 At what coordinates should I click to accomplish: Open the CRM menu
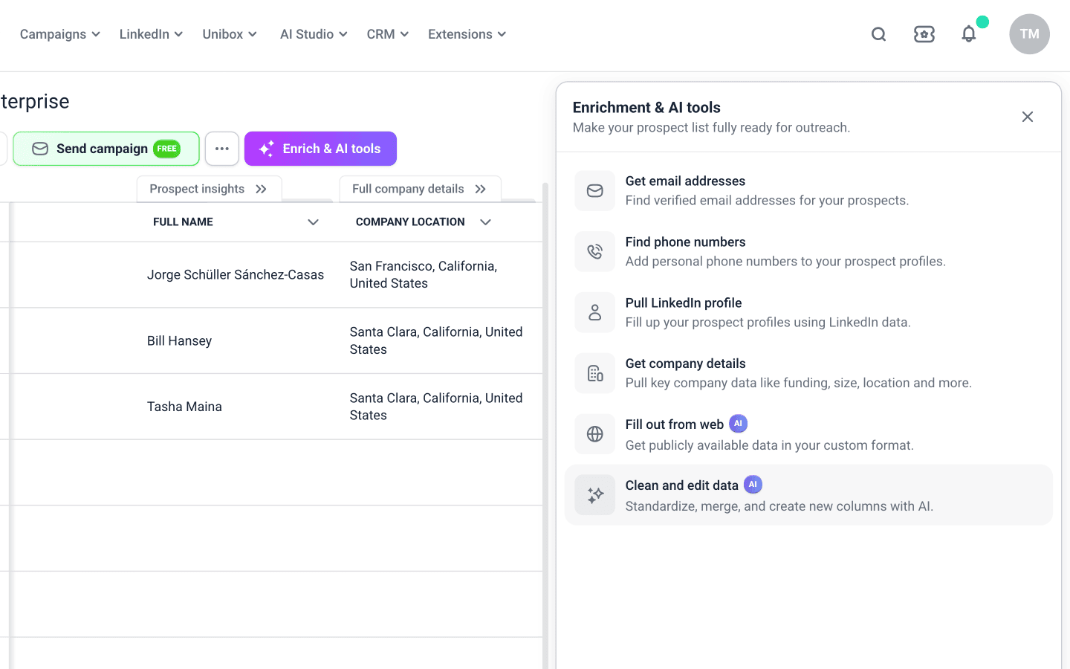pyautogui.click(x=387, y=34)
